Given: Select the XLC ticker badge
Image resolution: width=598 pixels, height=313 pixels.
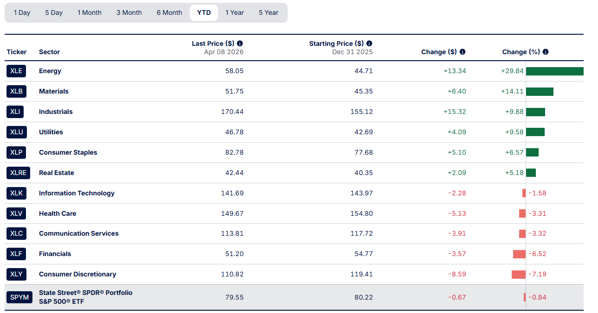Looking at the screenshot, I should pos(16,233).
